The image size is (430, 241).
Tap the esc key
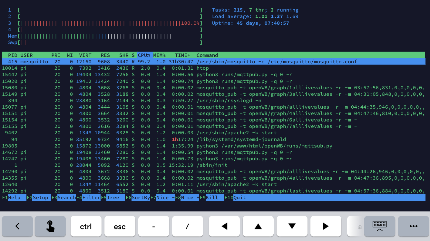[x=120, y=226]
